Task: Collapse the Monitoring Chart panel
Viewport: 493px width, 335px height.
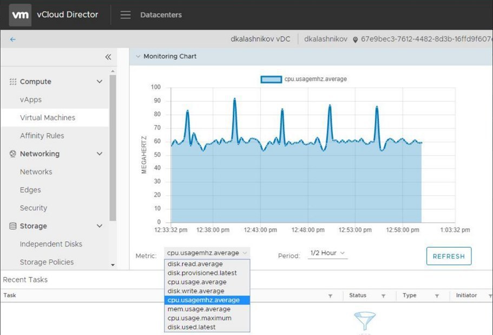Action: click(x=137, y=56)
